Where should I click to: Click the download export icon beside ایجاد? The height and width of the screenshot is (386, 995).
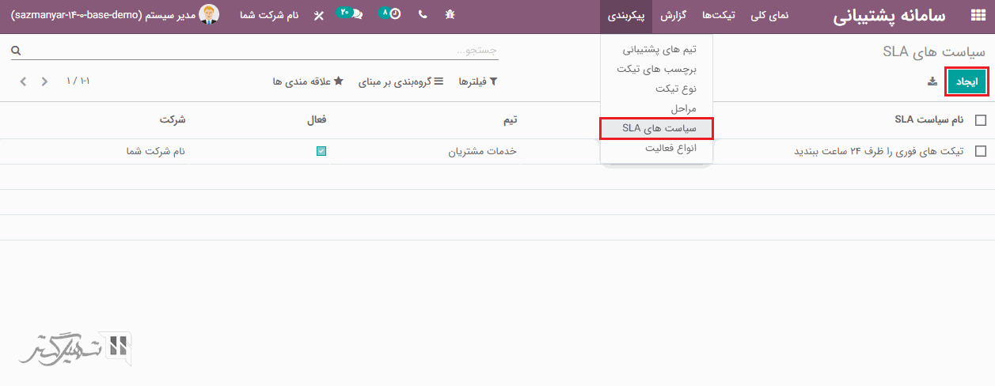(x=932, y=81)
